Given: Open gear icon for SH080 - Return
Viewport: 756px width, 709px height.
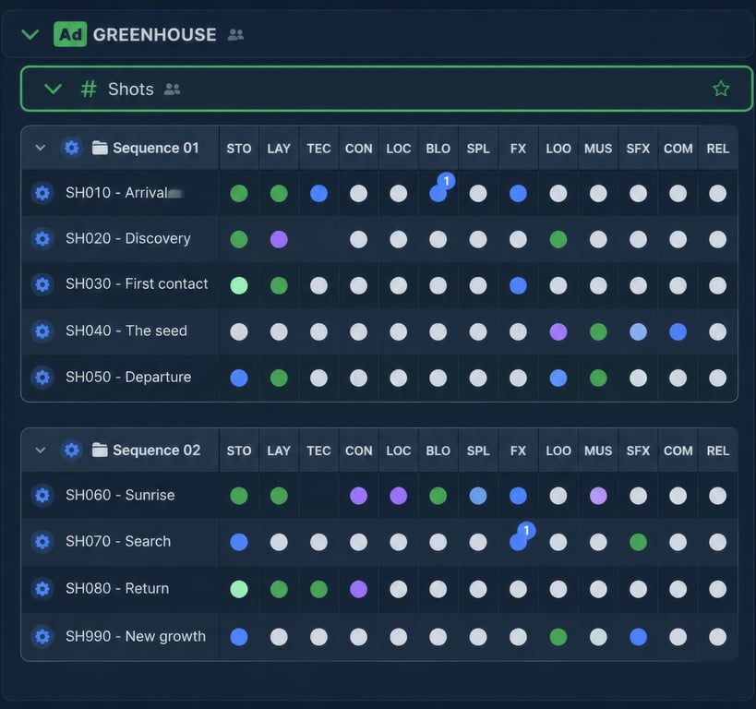Looking at the screenshot, I should tap(42, 588).
